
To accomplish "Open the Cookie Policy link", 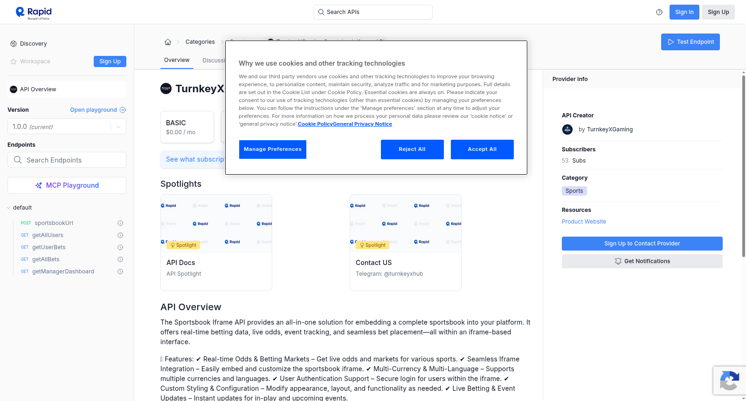I will coord(315,124).
